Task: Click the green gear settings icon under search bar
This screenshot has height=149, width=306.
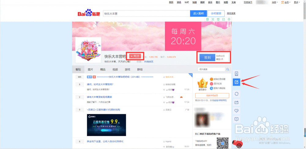Action: coord(229,19)
